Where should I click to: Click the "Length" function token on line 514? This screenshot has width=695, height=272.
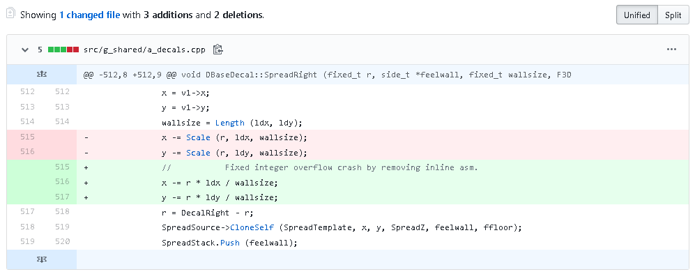coord(229,123)
